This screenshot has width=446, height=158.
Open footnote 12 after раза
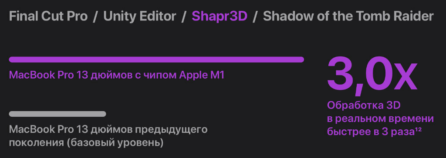coord(418,130)
